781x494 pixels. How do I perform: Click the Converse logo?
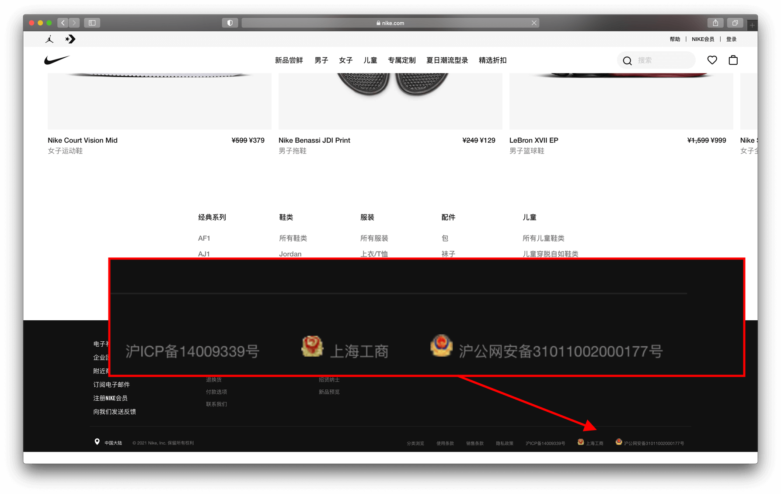tap(70, 39)
